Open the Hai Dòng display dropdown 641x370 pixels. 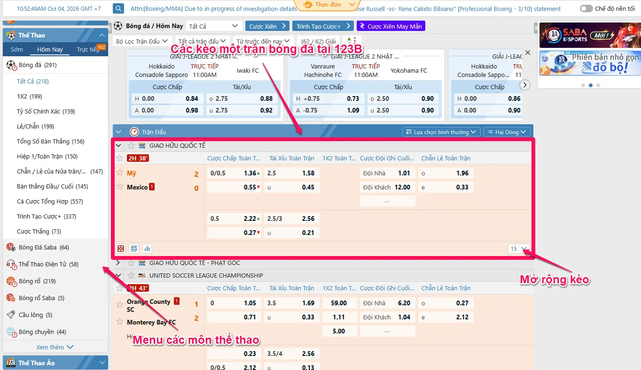[507, 132]
